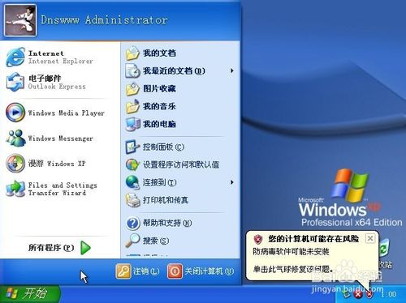Click 您的计算机可能存在风险 balloon title
This screenshot has height=303, width=406.
313,239
